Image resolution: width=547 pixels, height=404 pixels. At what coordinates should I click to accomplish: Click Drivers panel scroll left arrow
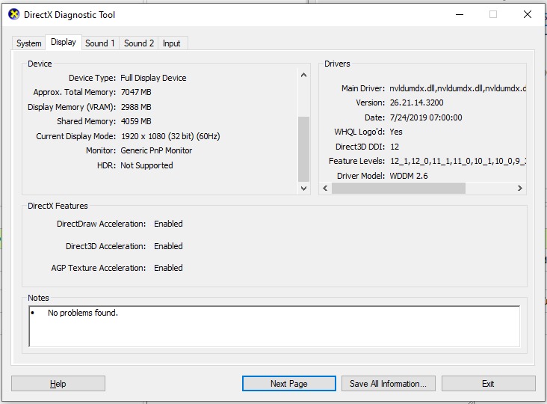(325, 189)
